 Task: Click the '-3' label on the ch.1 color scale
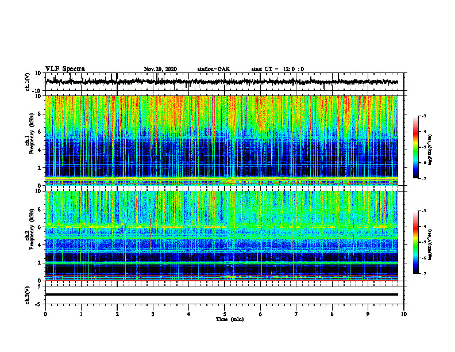(424, 116)
